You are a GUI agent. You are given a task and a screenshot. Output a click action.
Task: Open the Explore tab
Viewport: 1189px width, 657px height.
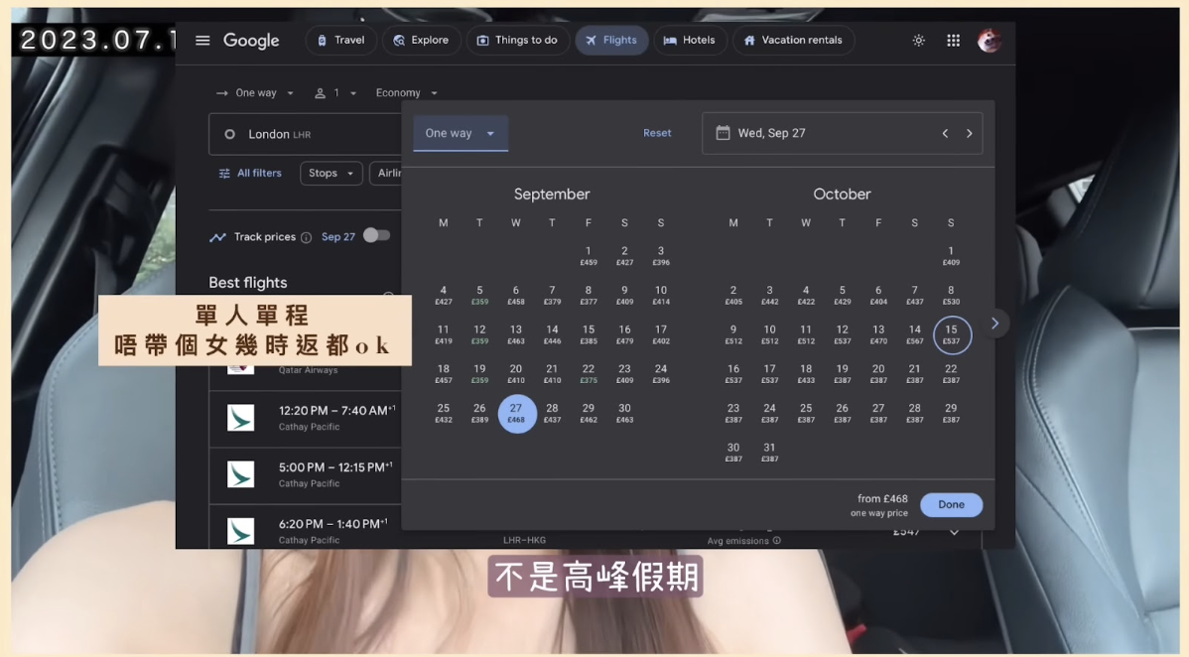[421, 40]
